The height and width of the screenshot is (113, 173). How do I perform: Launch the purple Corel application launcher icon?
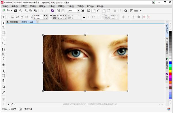[x=52, y=11]
